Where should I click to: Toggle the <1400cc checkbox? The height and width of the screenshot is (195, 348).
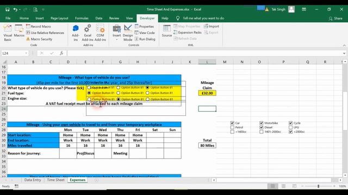tap(232, 132)
